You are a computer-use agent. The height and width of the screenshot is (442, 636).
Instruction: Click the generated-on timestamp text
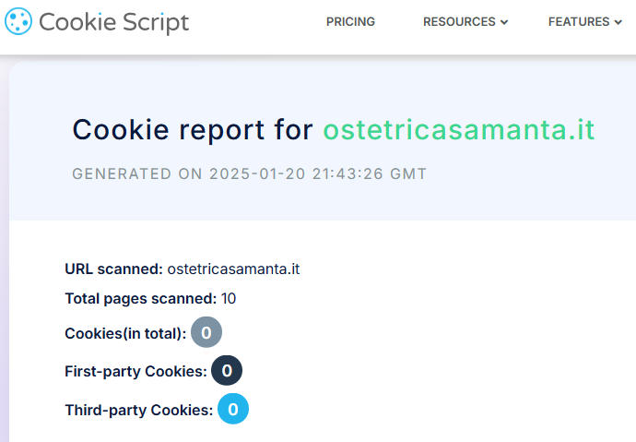pos(249,173)
